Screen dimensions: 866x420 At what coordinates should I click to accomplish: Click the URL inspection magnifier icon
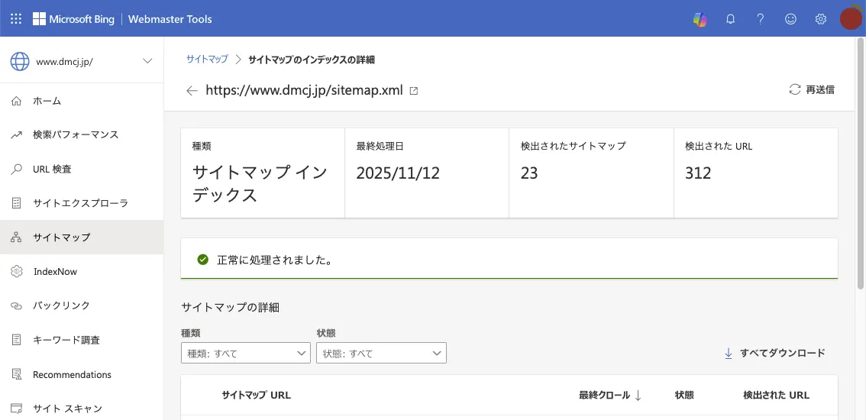point(17,169)
